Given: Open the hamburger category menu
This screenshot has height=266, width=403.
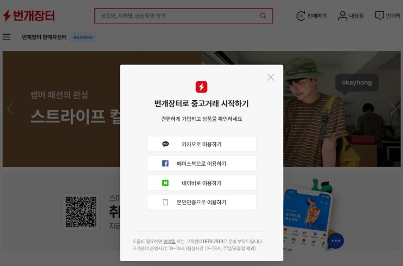Looking at the screenshot, I should 7,37.
